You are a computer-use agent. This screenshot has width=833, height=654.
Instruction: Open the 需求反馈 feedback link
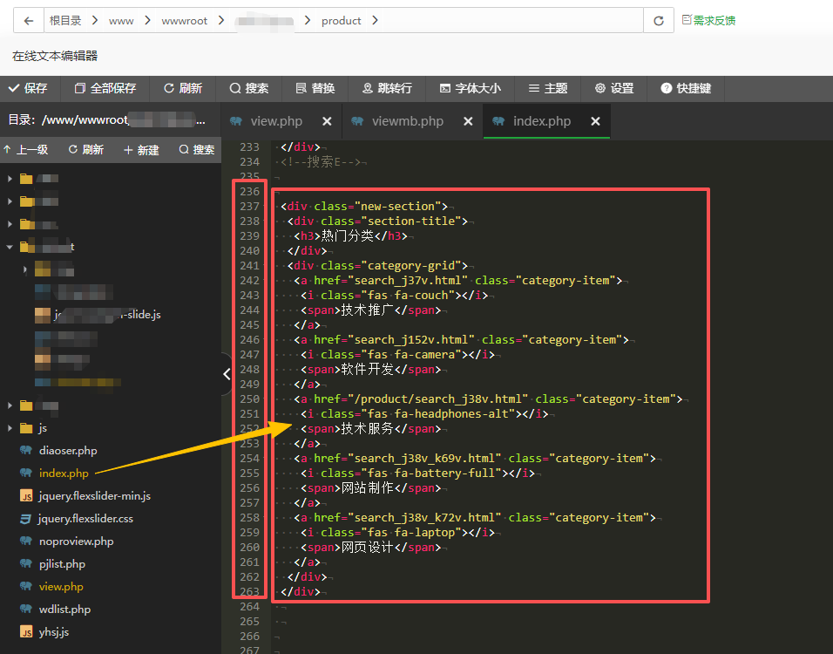[708, 21]
